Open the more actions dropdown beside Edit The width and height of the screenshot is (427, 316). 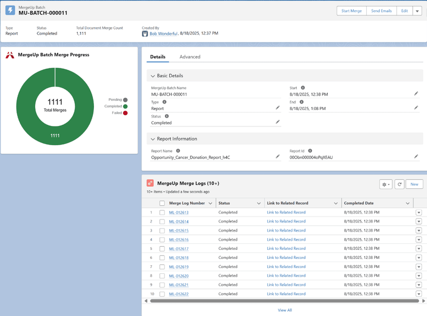tap(417, 11)
